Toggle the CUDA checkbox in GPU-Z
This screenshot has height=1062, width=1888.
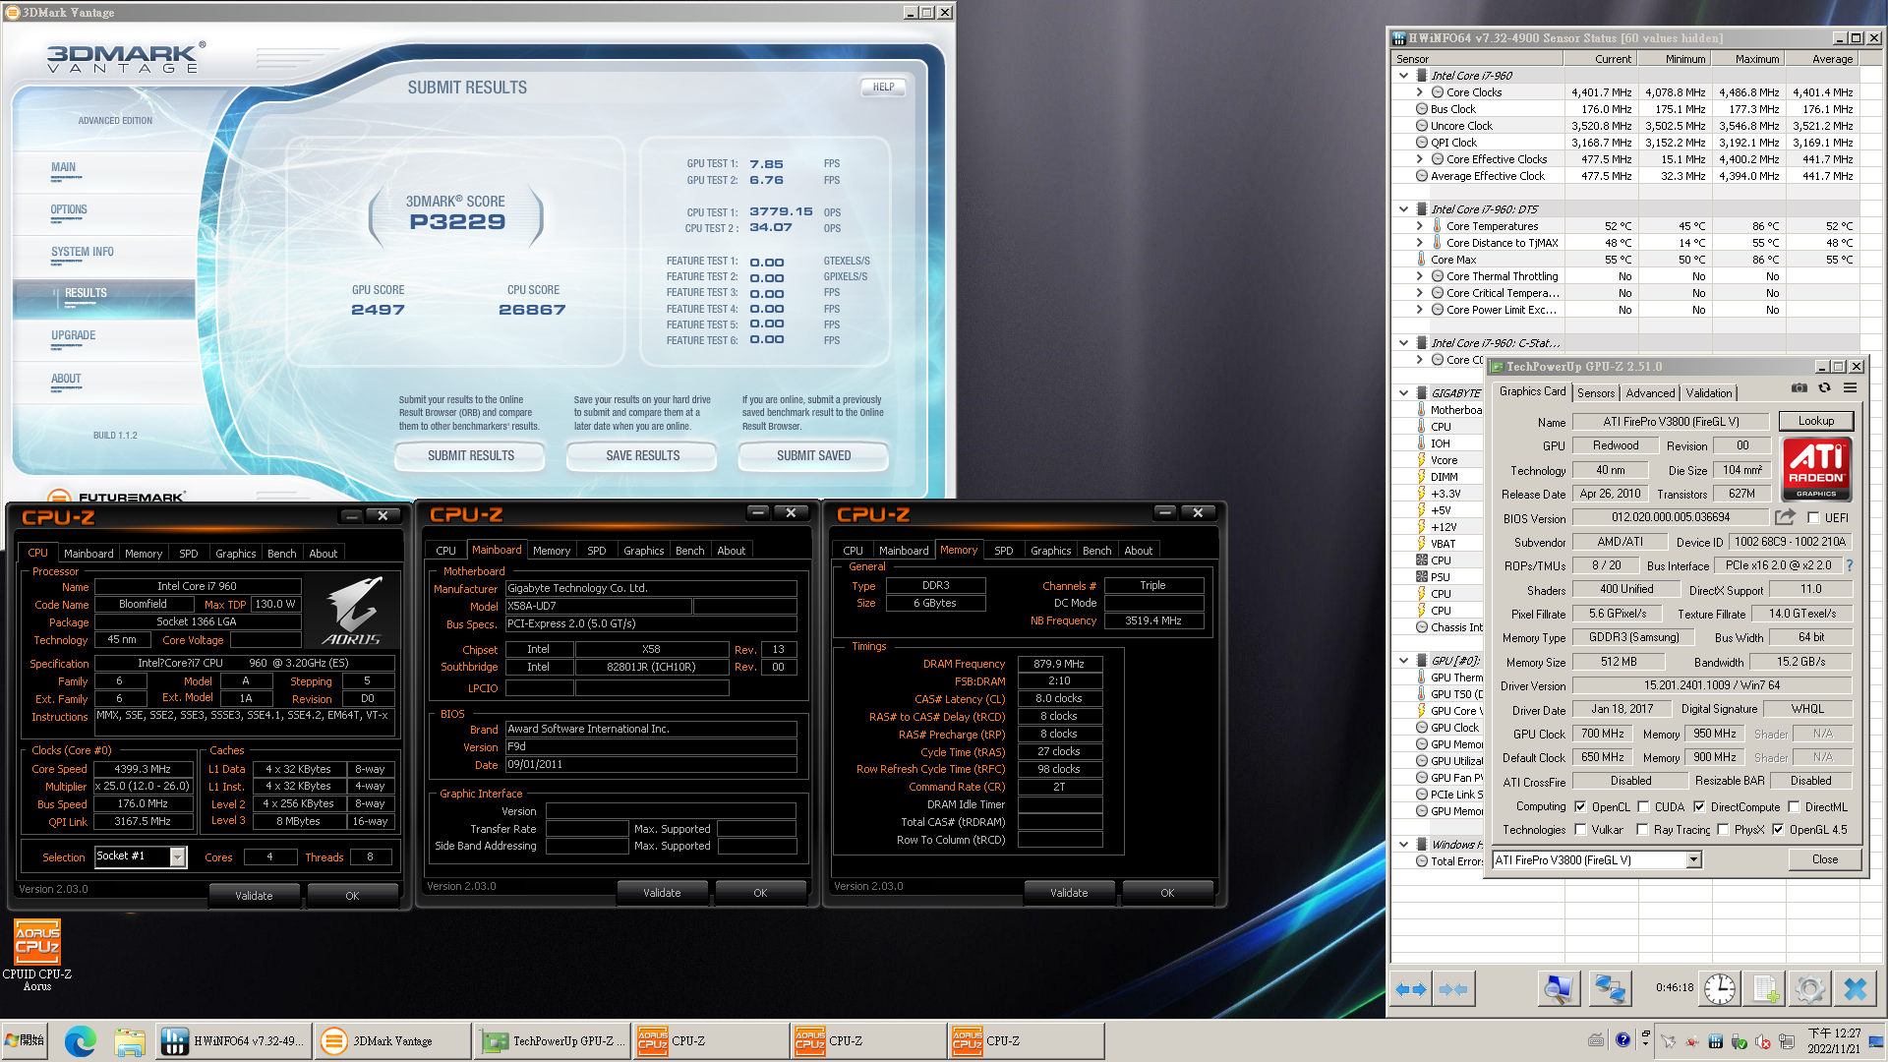click(1643, 806)
